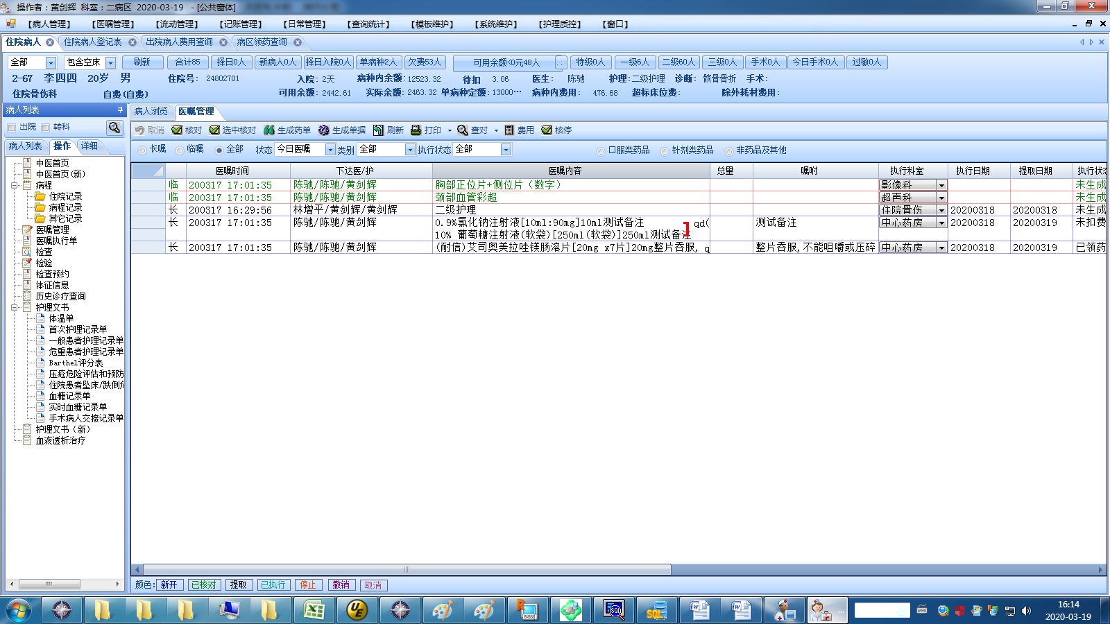The height and width of the screenshot is (624, 1110).
Task: Select the 非药品及其他 radio button
Action: 729,151
